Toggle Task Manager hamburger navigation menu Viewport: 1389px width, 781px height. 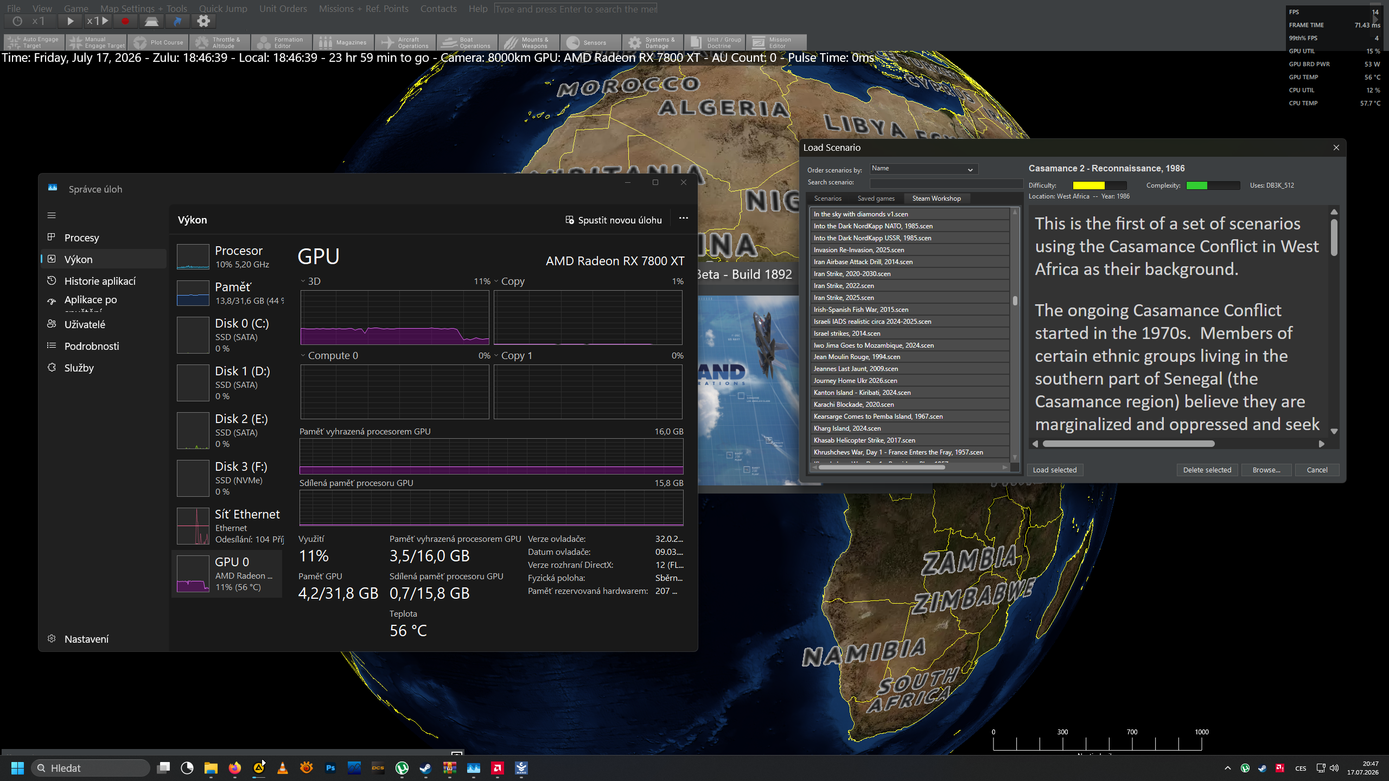click(x=52, y=215)
